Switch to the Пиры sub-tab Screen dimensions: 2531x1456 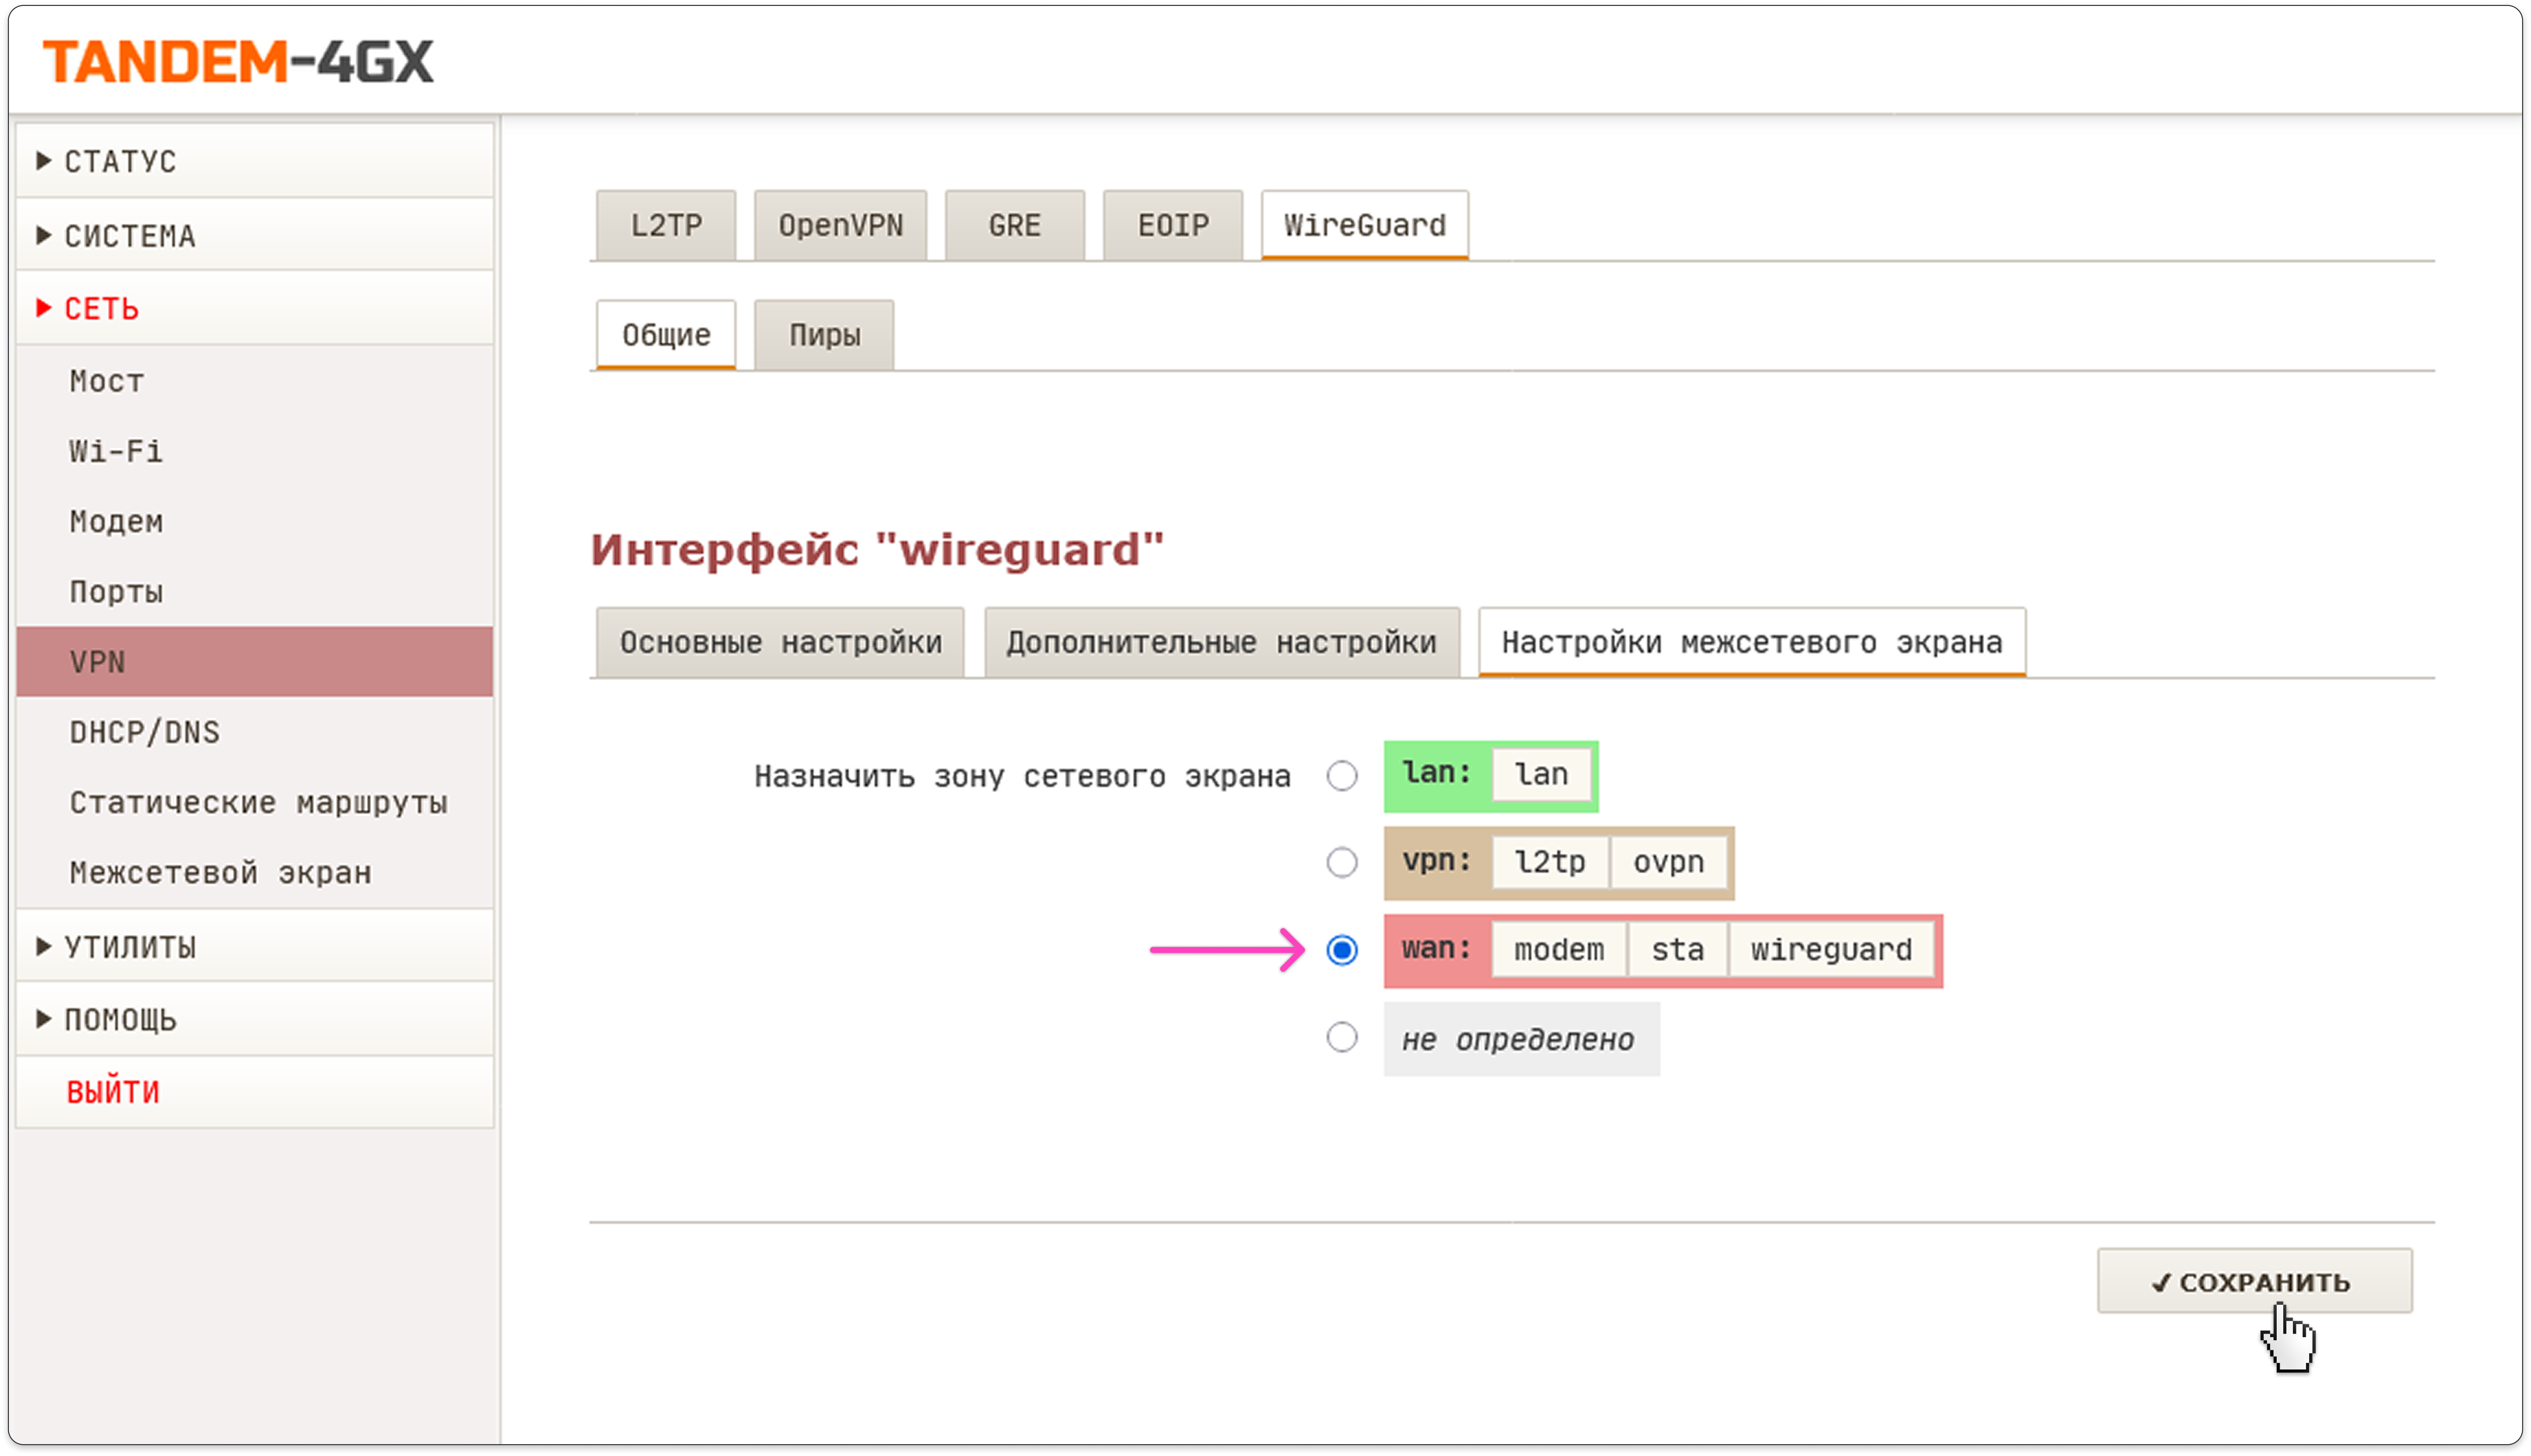point(824,335)
